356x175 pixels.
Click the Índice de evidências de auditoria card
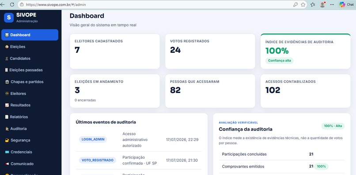305,51
